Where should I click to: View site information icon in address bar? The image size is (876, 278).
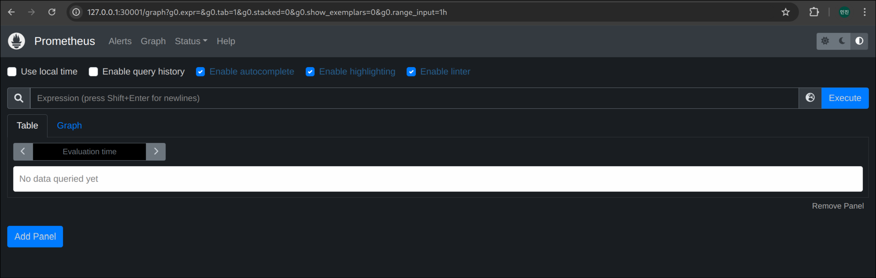pos(76,12)
